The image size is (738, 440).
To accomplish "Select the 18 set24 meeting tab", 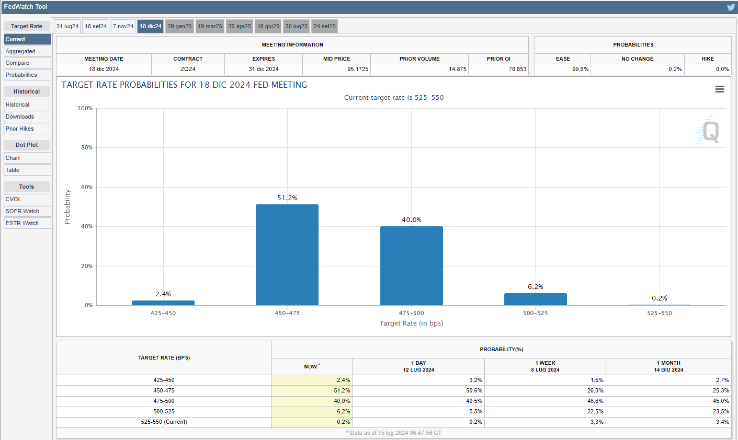I will point(96,26).
